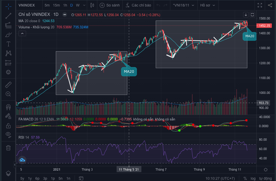Select the trend line drawing tool
Viewport: 276px width, 181px height.
[8, 16]
